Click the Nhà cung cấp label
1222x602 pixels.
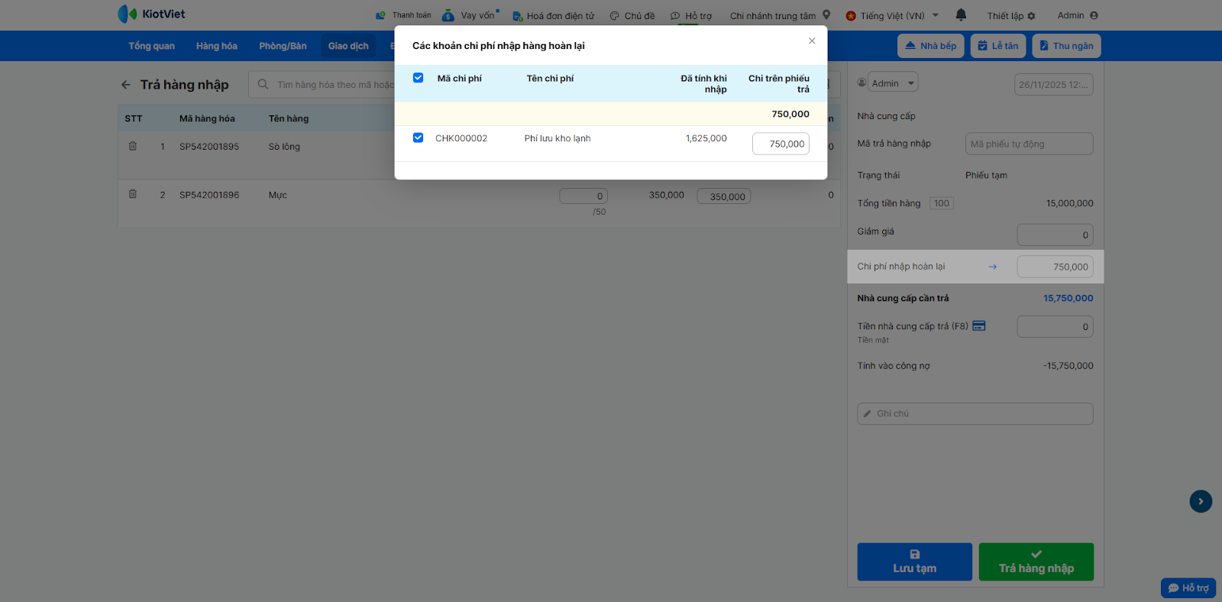(886, 116)
